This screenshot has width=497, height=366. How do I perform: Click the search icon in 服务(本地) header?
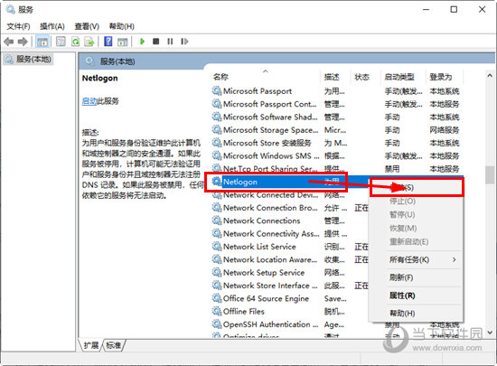tap(90, 61)
